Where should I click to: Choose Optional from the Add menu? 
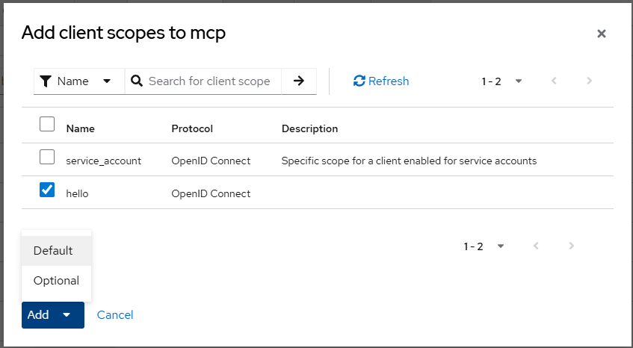click(57, 281)
